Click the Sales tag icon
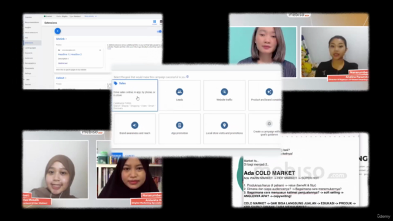 click(115, 83)
